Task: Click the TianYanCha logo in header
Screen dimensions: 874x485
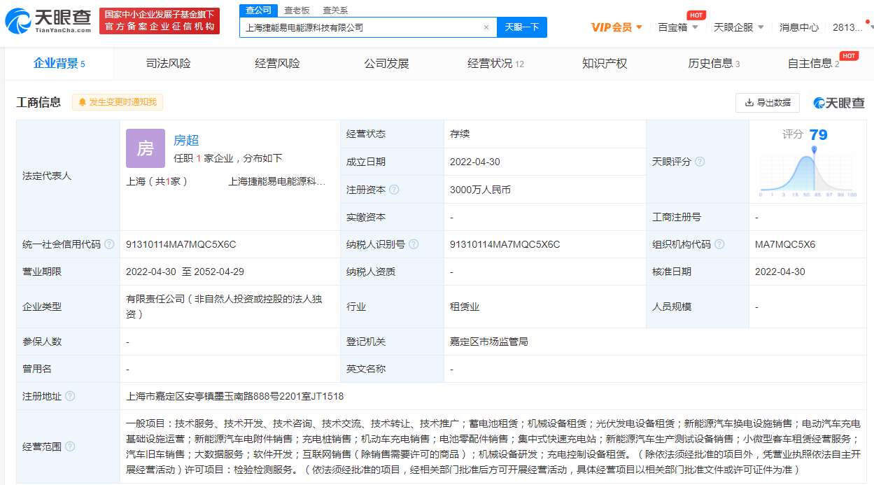Action: [48, 21]
